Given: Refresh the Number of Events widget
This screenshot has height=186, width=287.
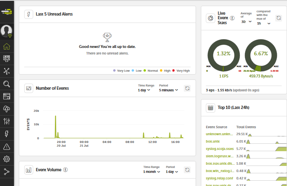Looking at the screenshot, I should pos(187,88).
